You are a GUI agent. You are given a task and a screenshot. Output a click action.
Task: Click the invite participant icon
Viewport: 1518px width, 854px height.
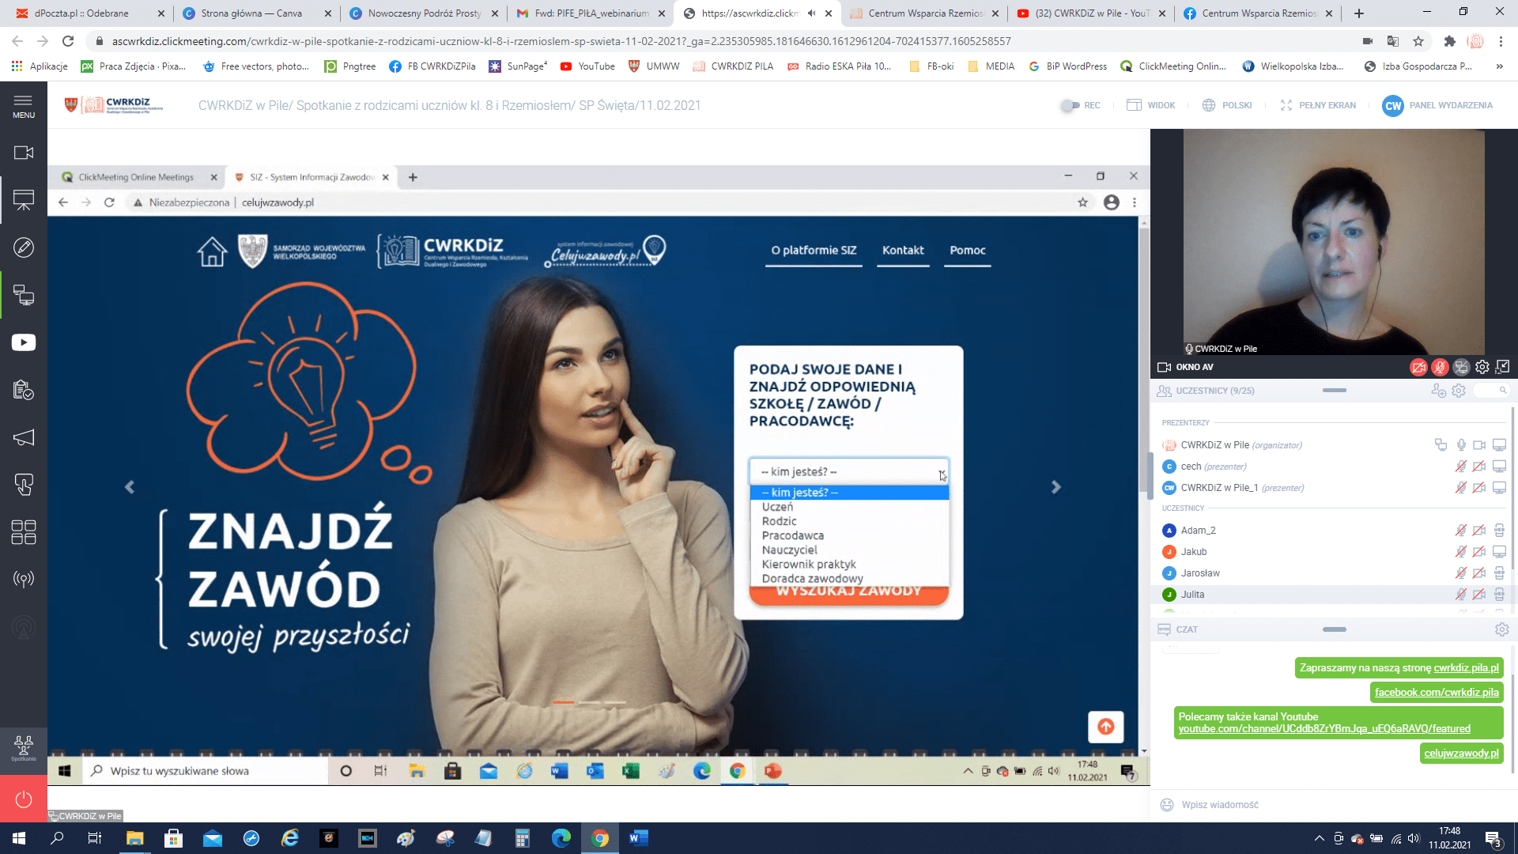point(1438,391)
